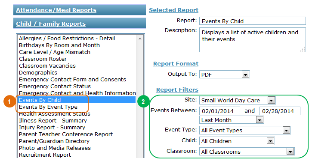
Task: Select Health Assessment Status report
Action: click(x=55, y=114)
